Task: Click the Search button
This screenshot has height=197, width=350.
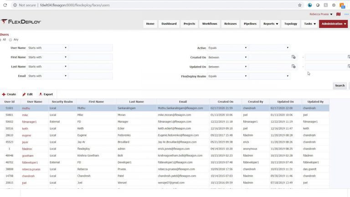Action: 340,86
